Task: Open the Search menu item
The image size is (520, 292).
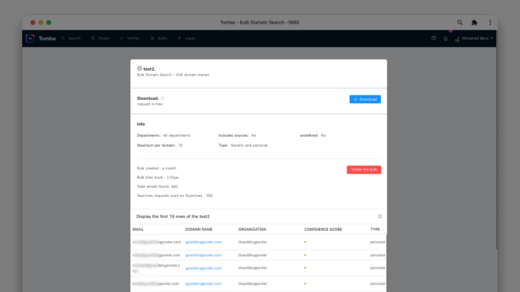Action: tap(71, 39)
